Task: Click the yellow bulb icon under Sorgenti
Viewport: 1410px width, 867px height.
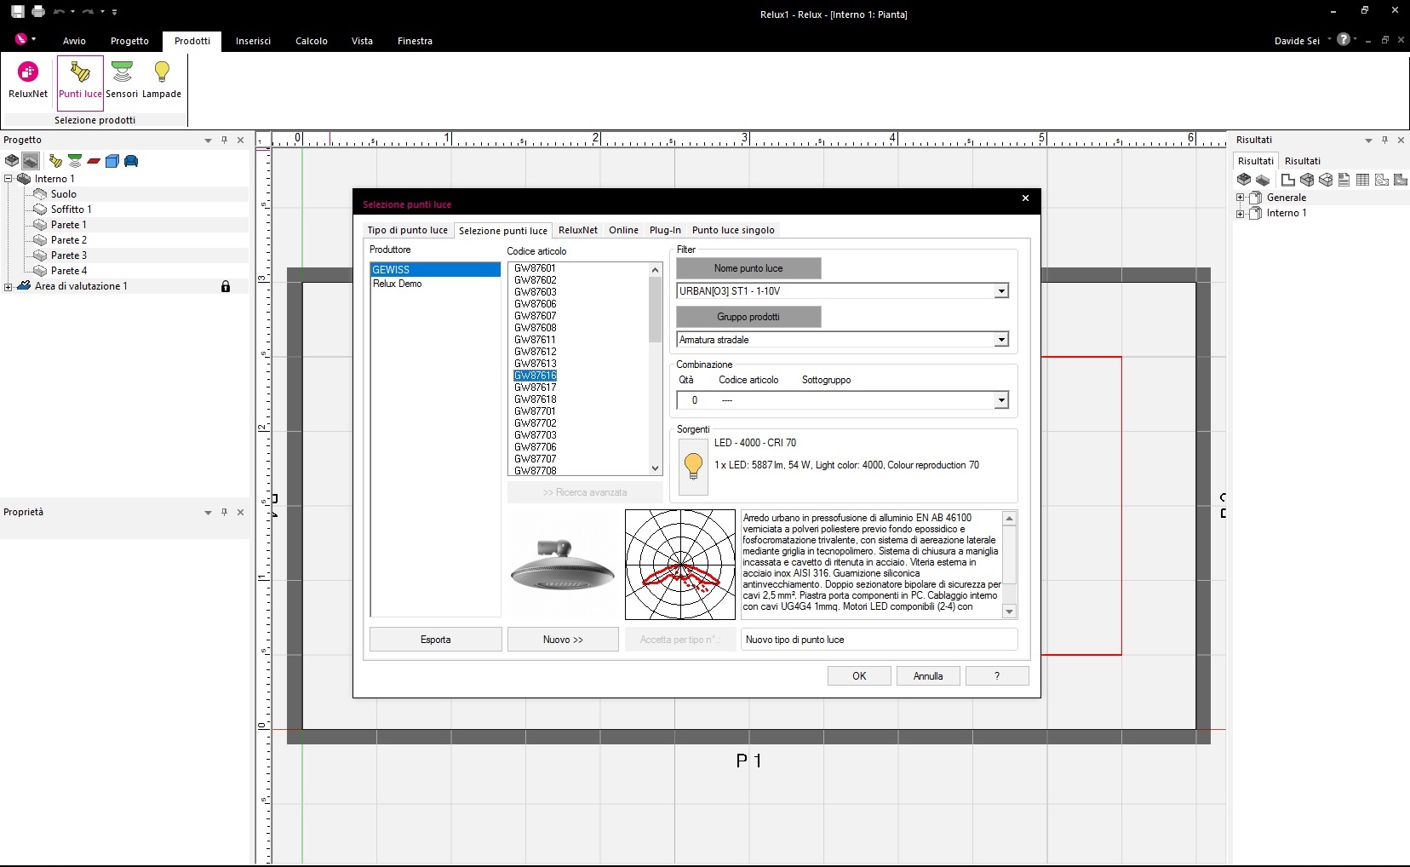Action: pos(693,467)
